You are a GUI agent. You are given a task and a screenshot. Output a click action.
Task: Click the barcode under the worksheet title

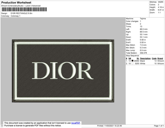coord(24,9)
